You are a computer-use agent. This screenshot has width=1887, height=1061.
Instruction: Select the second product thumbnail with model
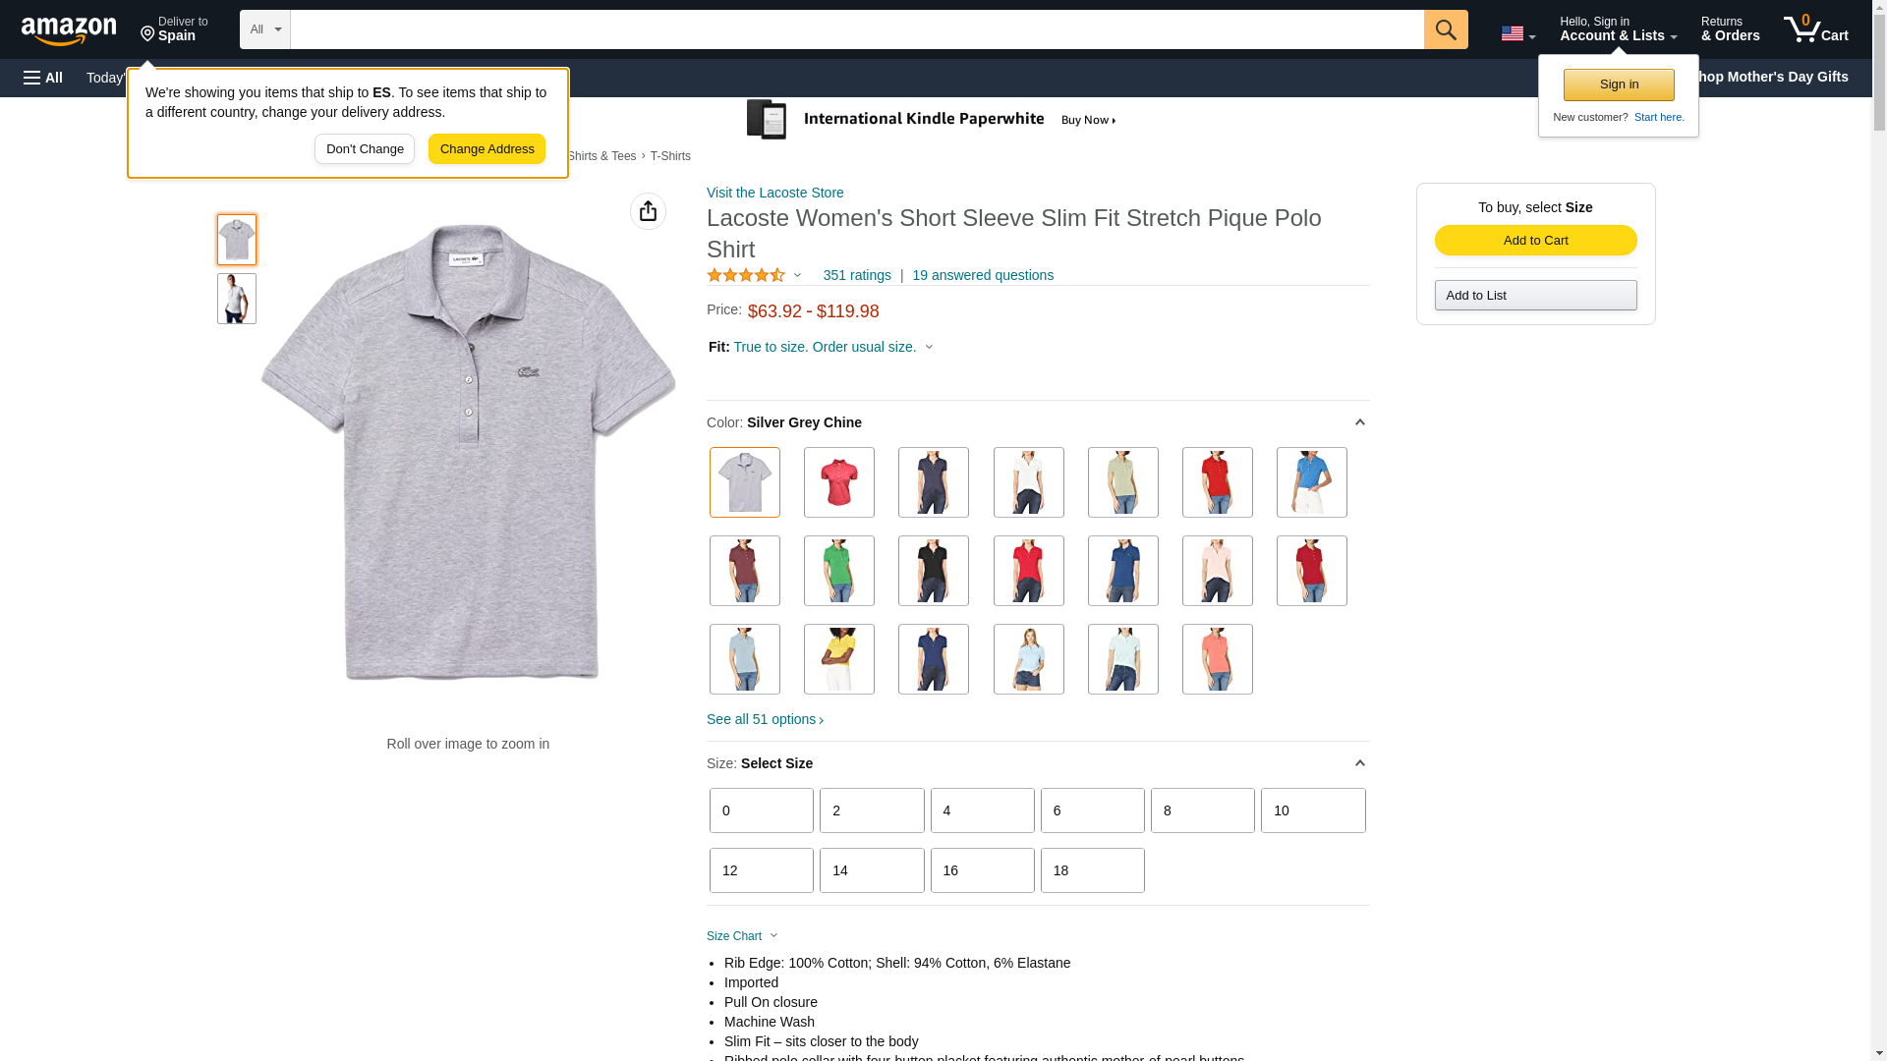click(x=237, y=299)
